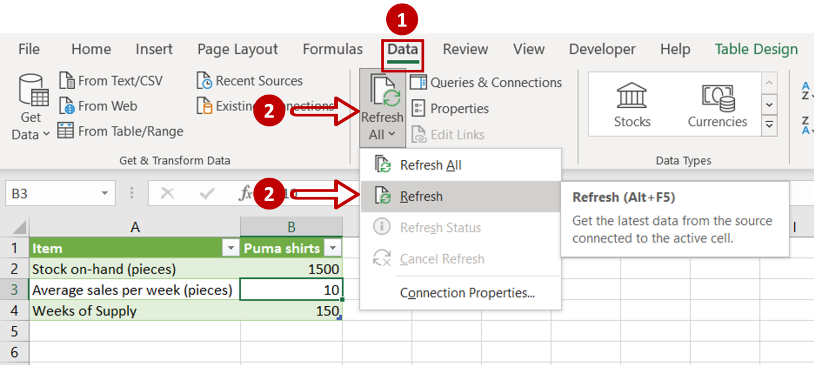Viewport: 814px width, 365px height.
Task: Choose Refresh from the menu
Action: (x=421, y=196)
